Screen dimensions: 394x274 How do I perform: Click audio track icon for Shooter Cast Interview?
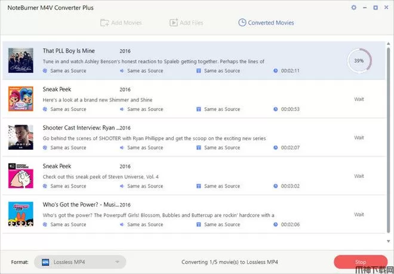coord(122,147)
